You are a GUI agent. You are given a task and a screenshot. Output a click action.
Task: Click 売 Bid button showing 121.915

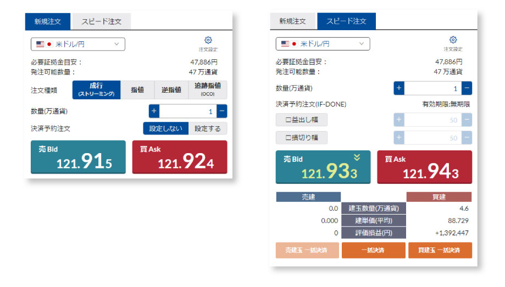tap(78, 157)
